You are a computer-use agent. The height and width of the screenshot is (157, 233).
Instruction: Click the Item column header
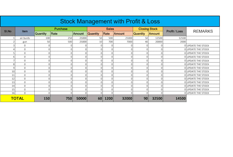(25, 31)
